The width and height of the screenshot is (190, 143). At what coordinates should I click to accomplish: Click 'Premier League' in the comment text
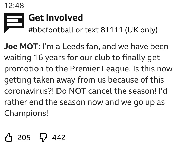(x=101, y=69)
